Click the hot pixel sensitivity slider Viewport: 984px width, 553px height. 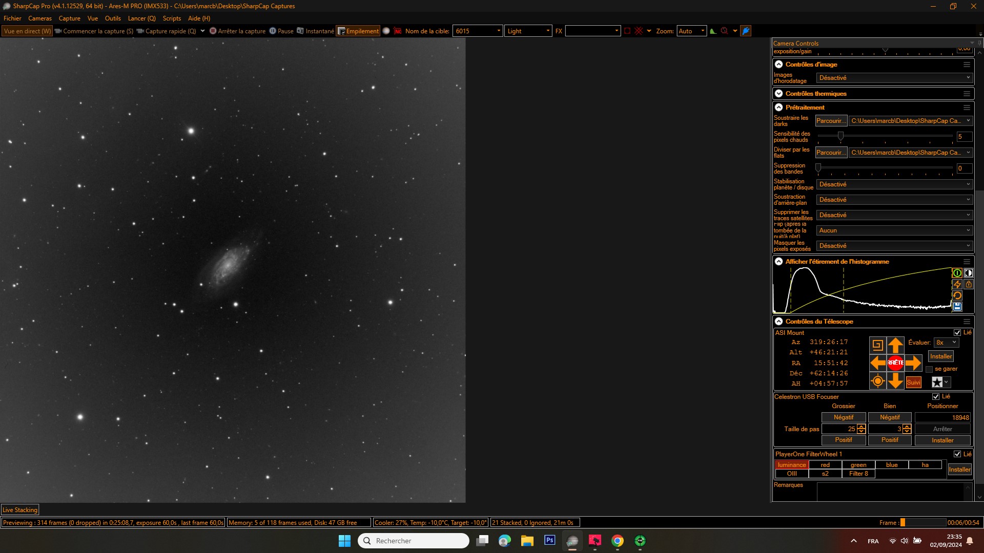pyautogui.click(x=840, y=136)
